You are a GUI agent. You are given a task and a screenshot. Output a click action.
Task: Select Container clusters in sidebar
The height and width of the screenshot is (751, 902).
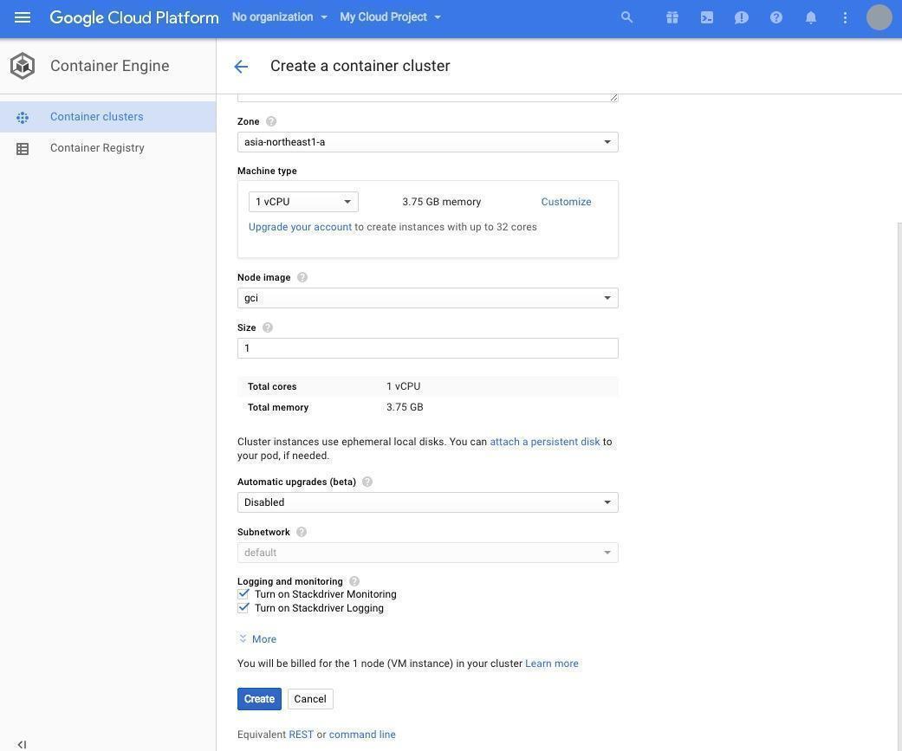(x=107, y=117)
